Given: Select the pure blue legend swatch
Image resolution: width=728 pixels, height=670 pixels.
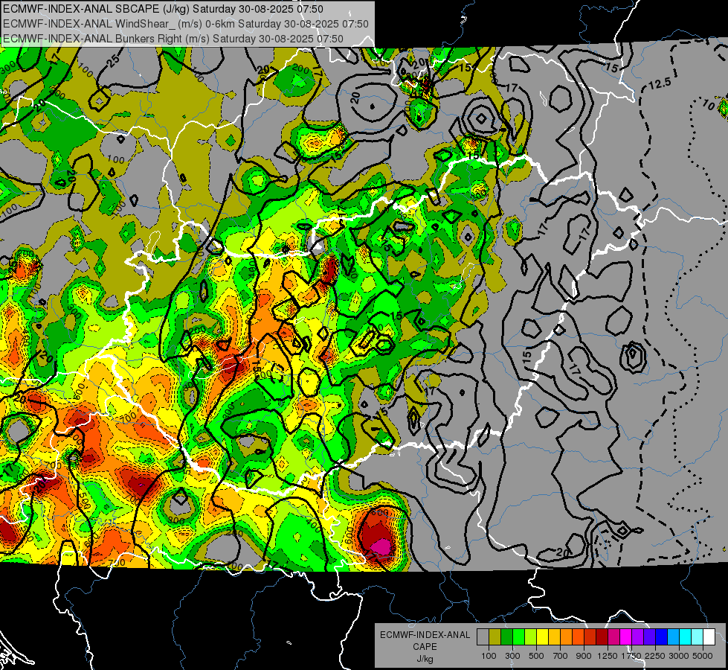Looking at the screenshot, I should pos(662,637).
